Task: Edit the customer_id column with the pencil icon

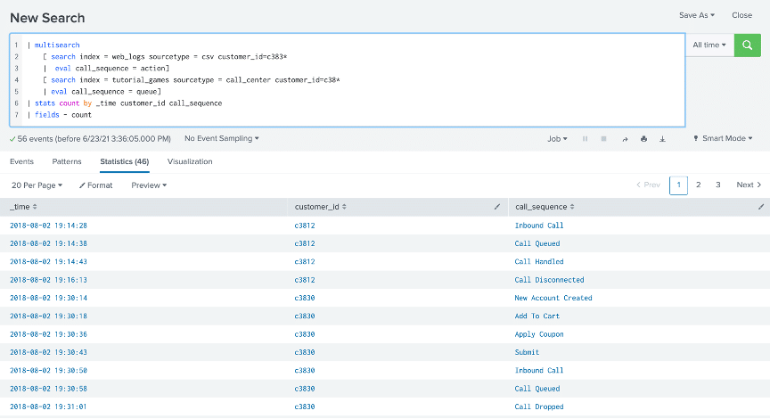Action: point(497,207)
